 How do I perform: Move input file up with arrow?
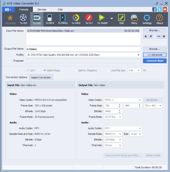[x=145, y=36]
